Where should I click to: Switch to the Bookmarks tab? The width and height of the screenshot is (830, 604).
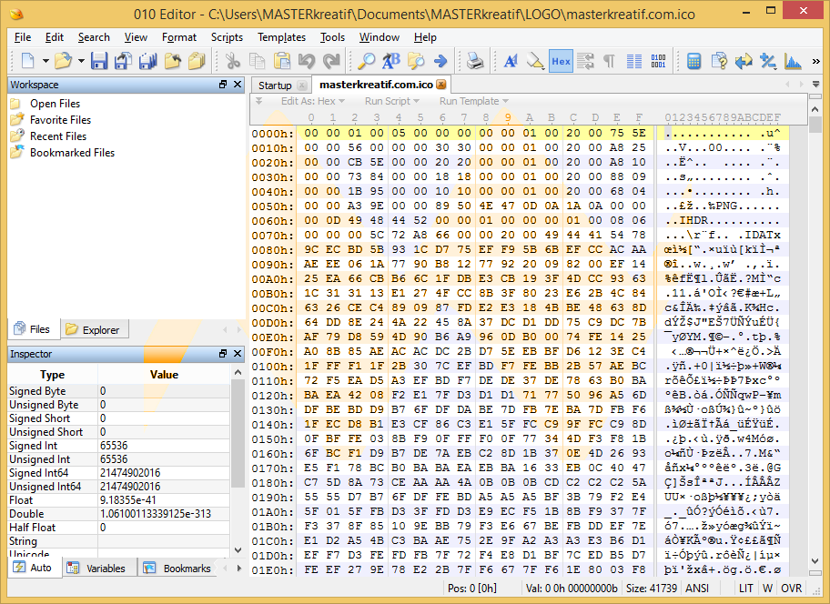179,568
